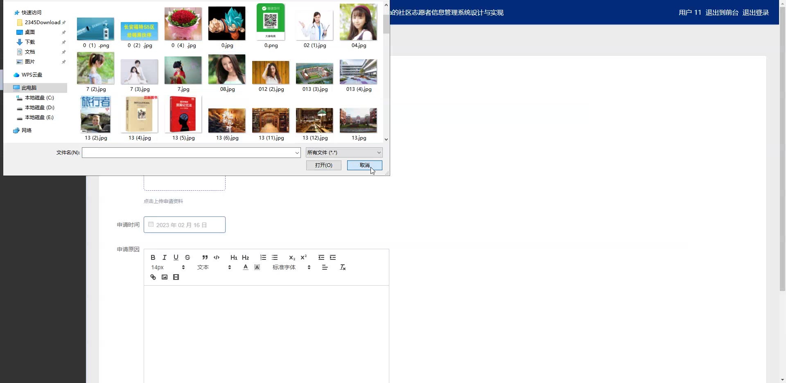Open 本地磁盘 (C:) drive

(39, 98)
